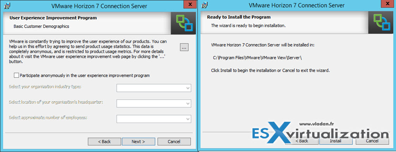Click the 'will be installed in:' line

[x=262, y=45]
